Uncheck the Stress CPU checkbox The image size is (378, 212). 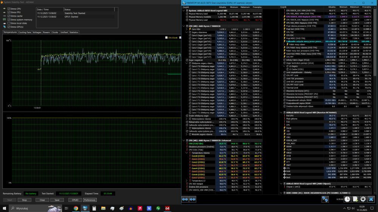(x=9, y=8)
